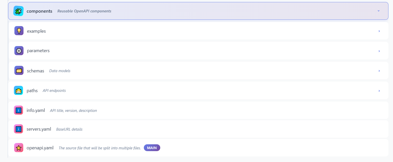Click the gear parameters icon
The image size is (393, 162).
pyautogui.click(x=19, y=51)
